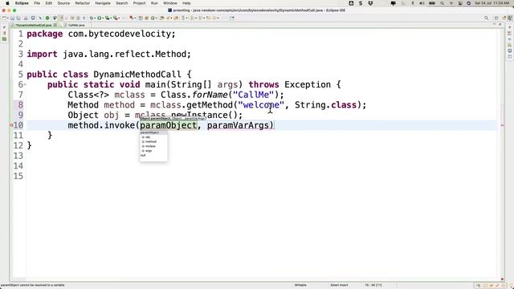Click the status bar error message
Screen dimensions: 514x289
tap(33, 285)
